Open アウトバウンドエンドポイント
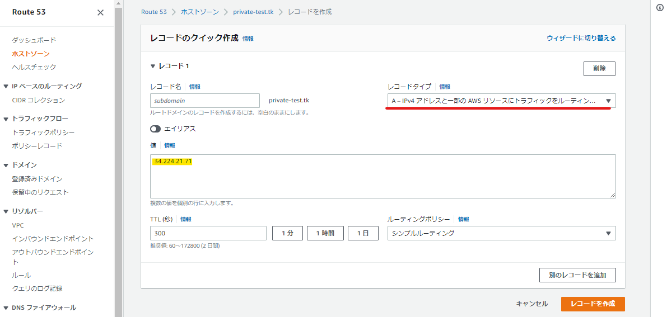 pos(53,257)
